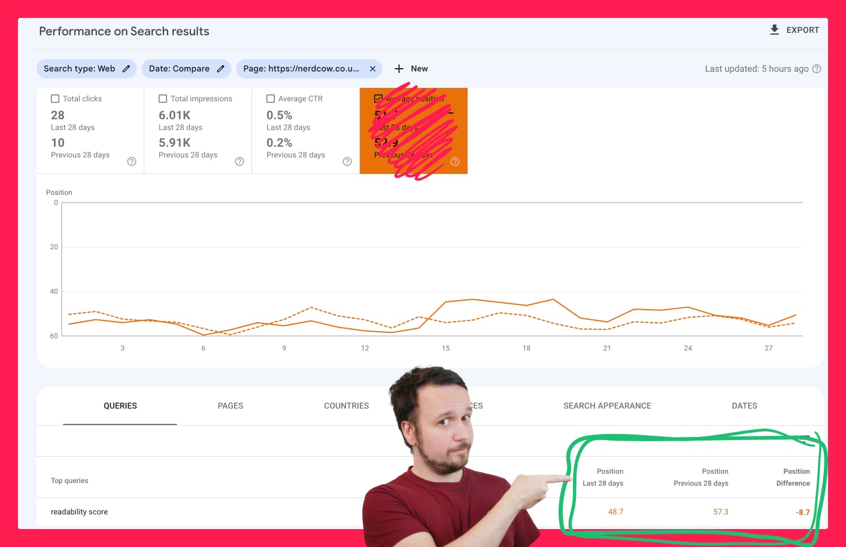This screenshot has width=846, height=547.
Task: Edit the Search type: Web filter
Action: coord(126,69)
